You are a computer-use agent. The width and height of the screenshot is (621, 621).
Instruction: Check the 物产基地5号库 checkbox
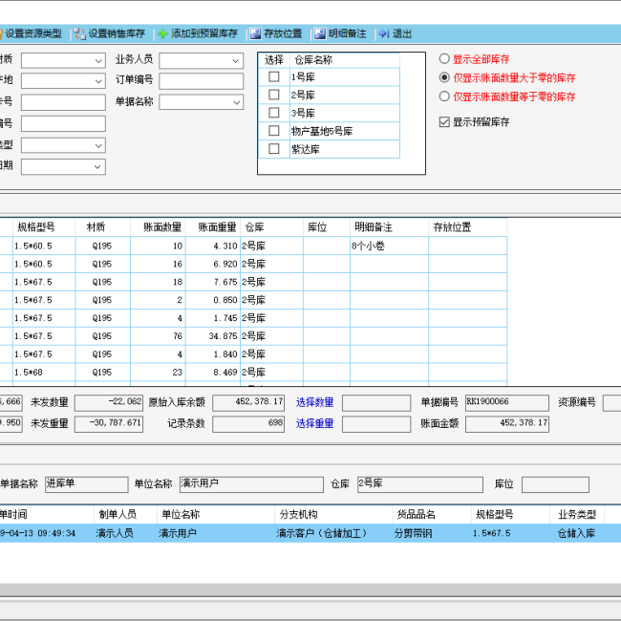pyautogui.click(x=273, y=131)
